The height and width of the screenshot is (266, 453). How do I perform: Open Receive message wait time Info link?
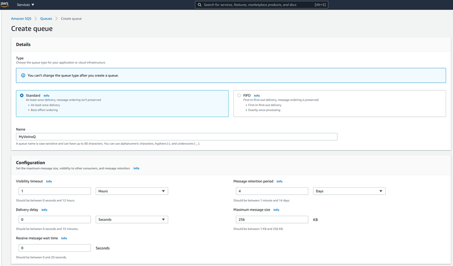click(x=64, y=238)
